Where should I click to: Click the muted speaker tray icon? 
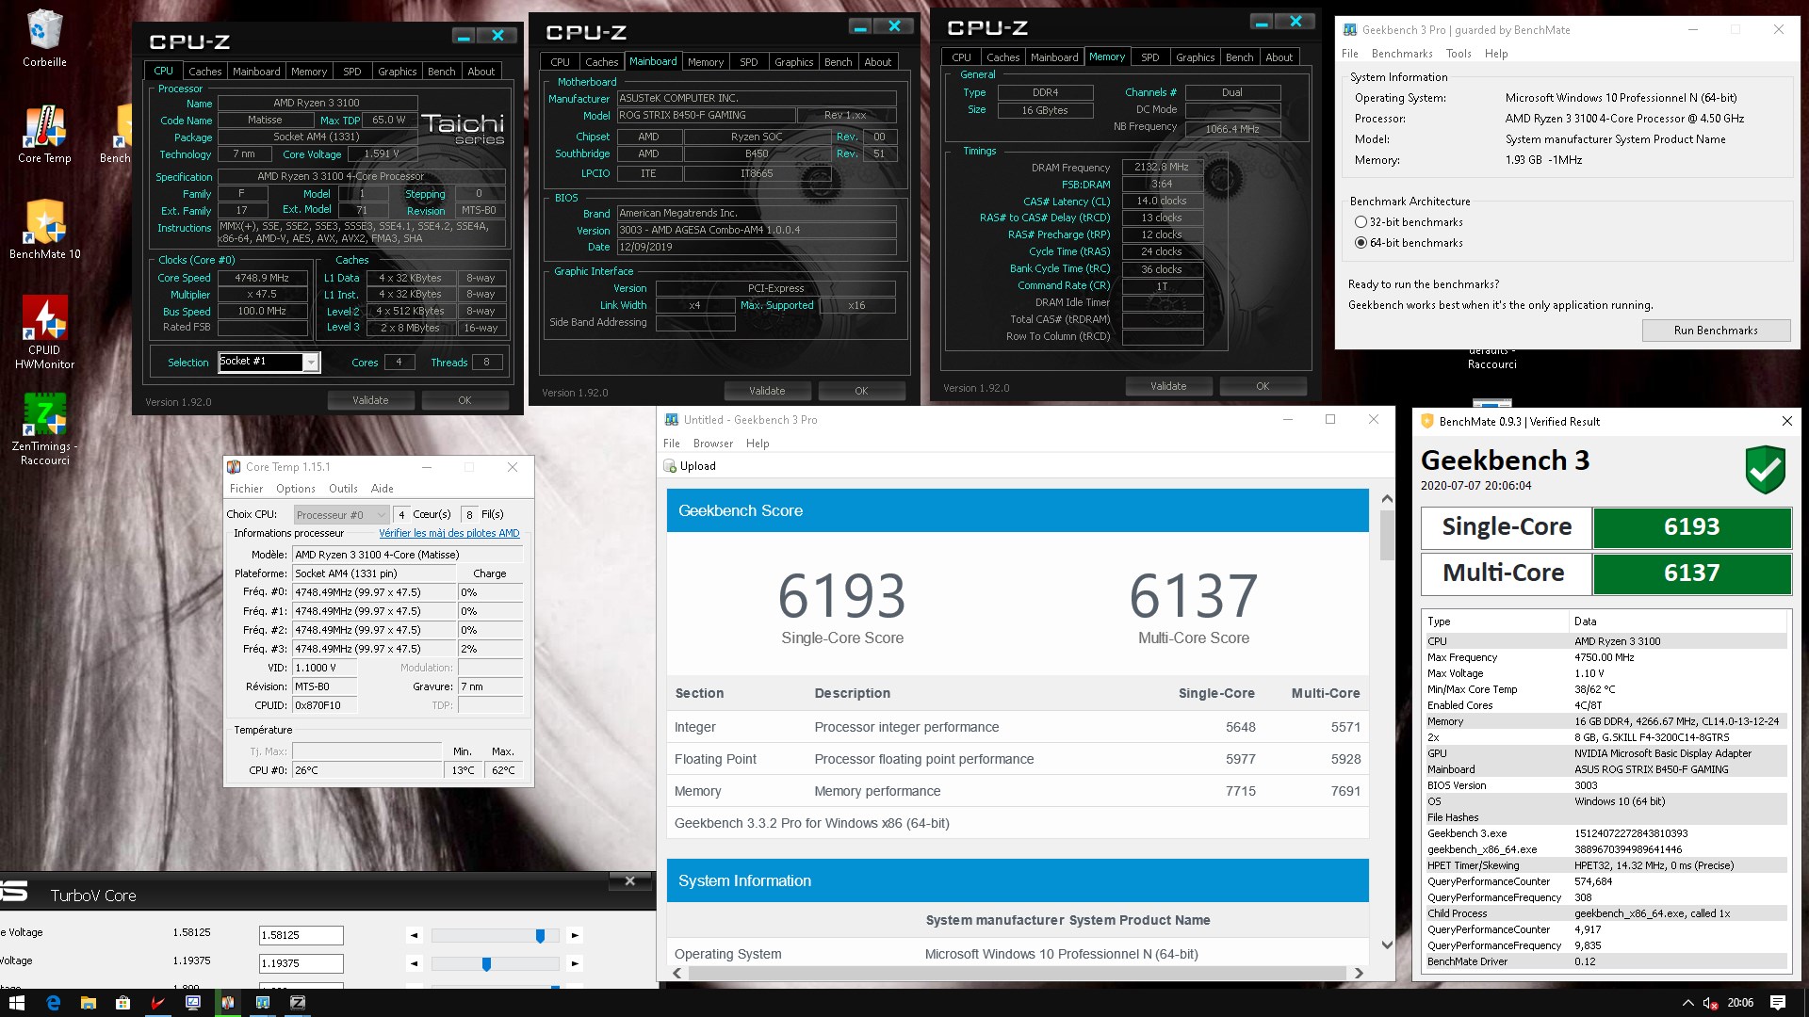click(x=1710, y=1003)
